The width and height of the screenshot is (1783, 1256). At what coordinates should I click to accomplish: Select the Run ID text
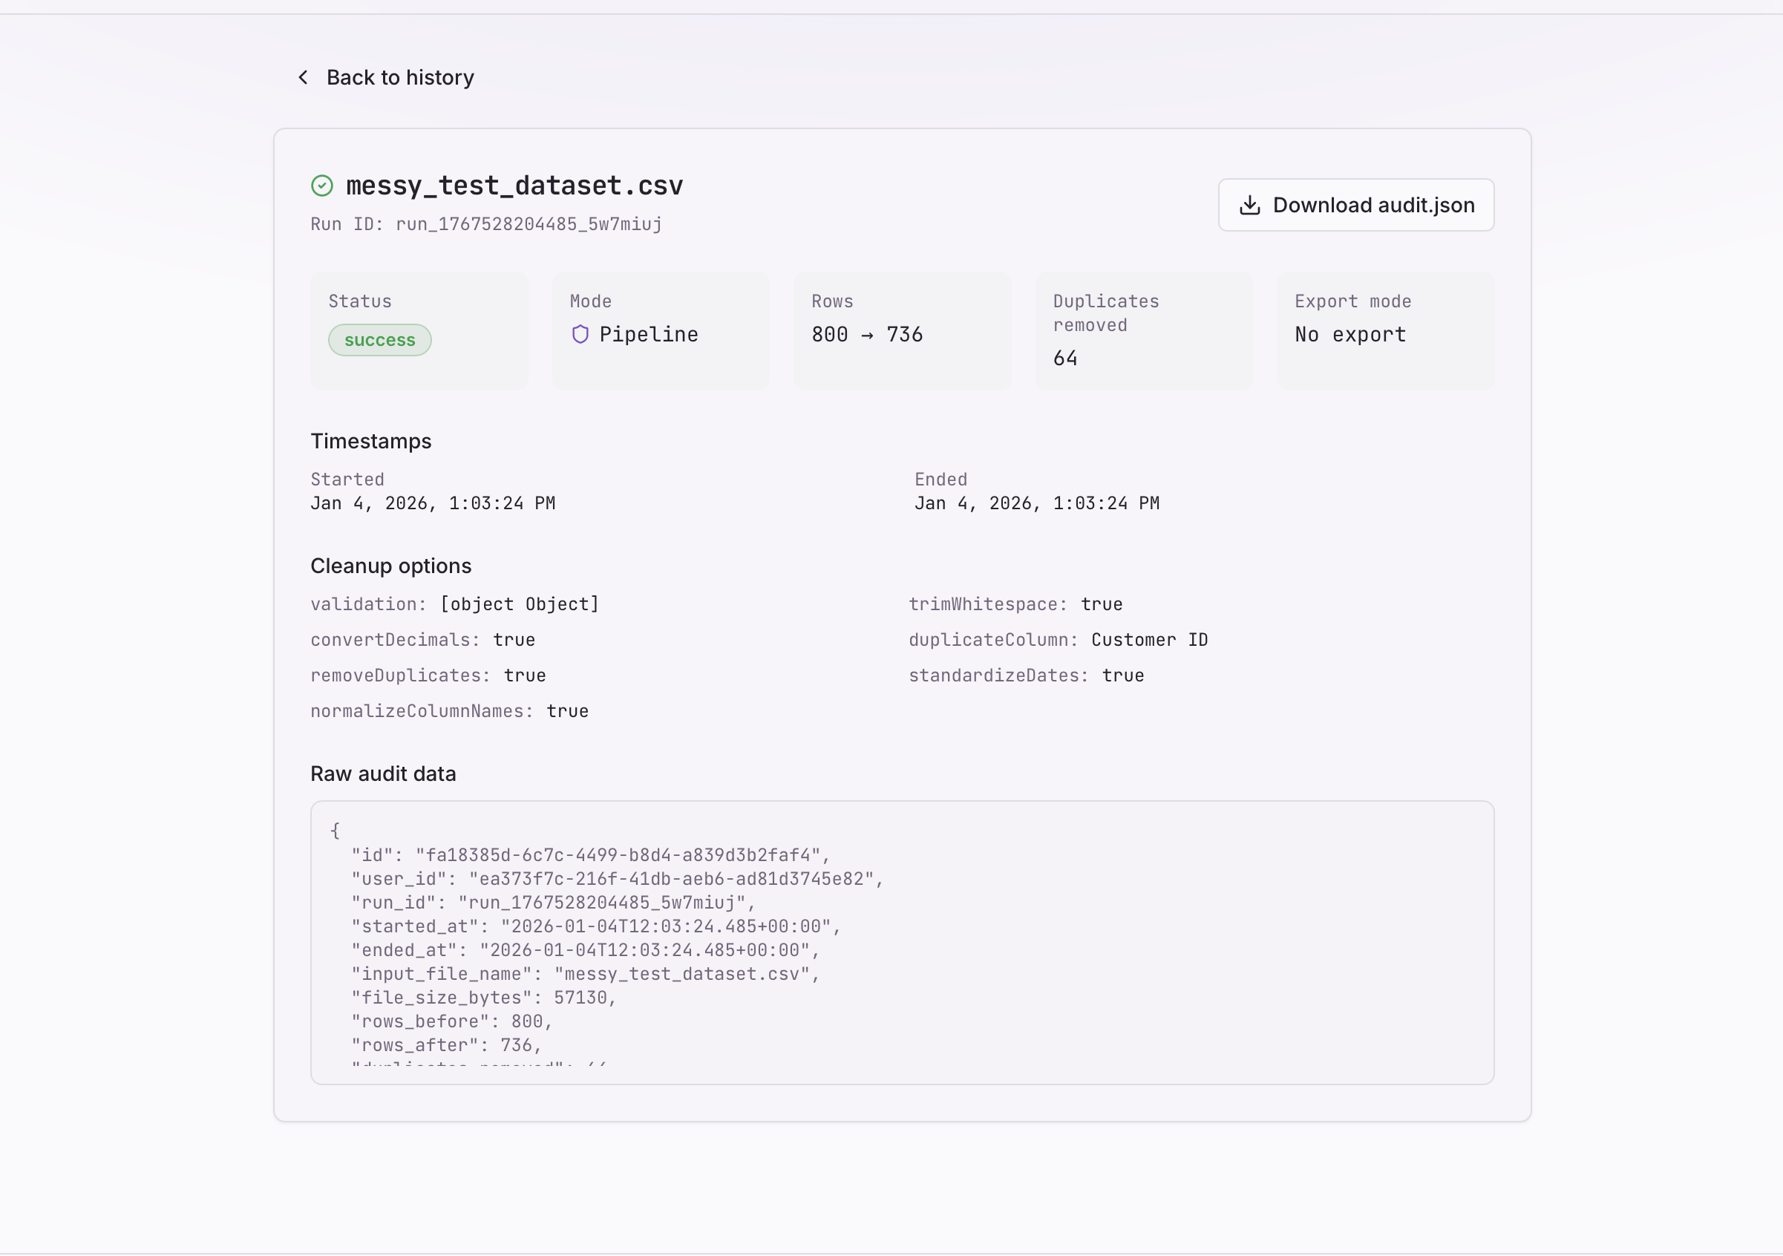point(486,224)
